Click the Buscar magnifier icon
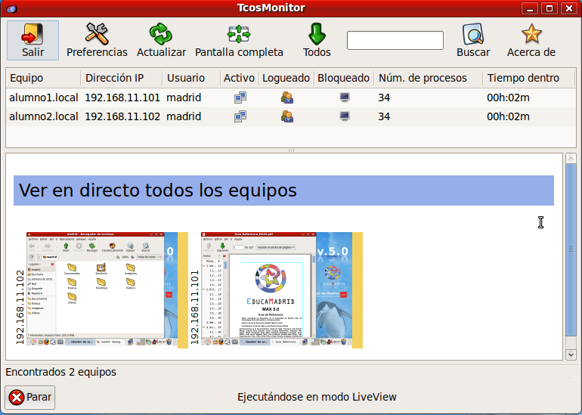The height and width of the screenshot is (415, 582). 473,34
